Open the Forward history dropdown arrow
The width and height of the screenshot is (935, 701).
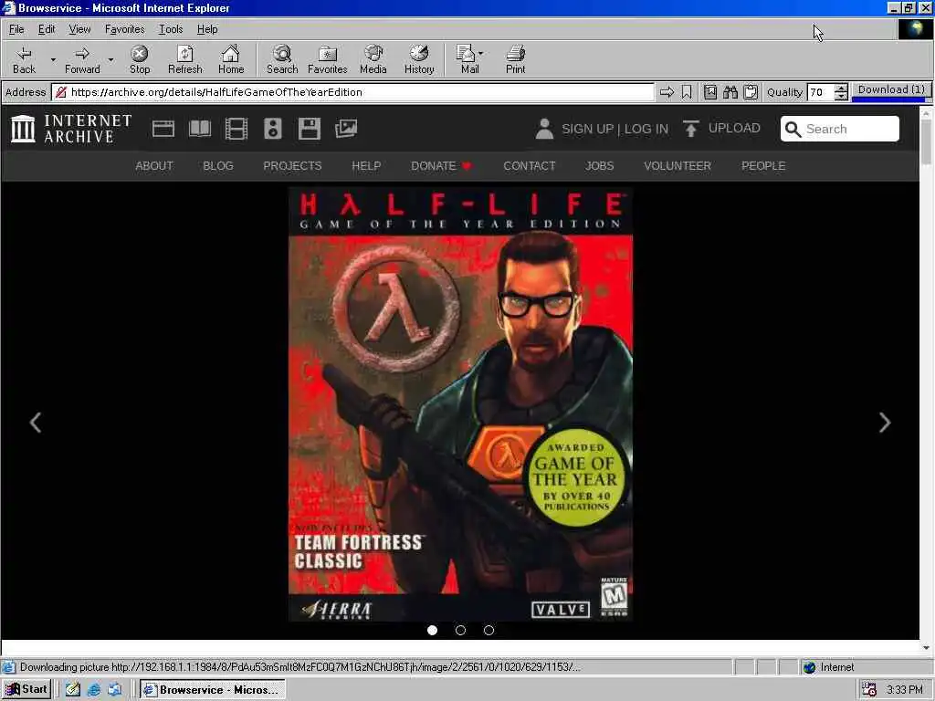point(110,59)
